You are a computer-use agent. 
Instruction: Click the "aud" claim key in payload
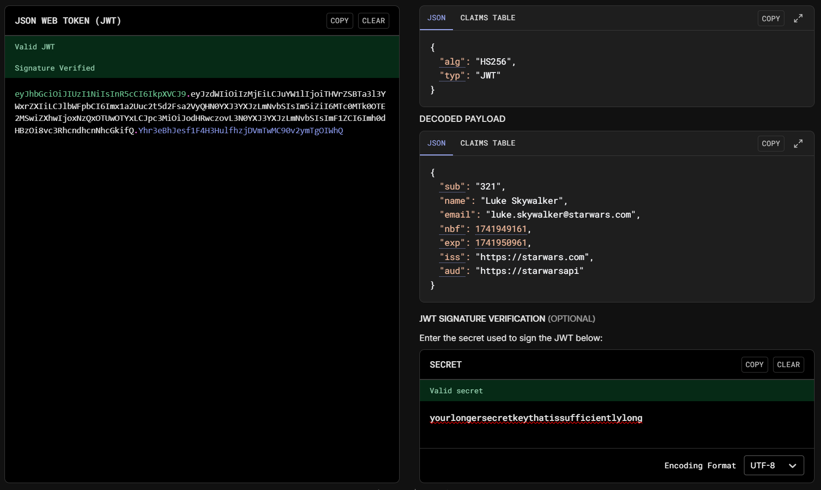click(452, 271)
